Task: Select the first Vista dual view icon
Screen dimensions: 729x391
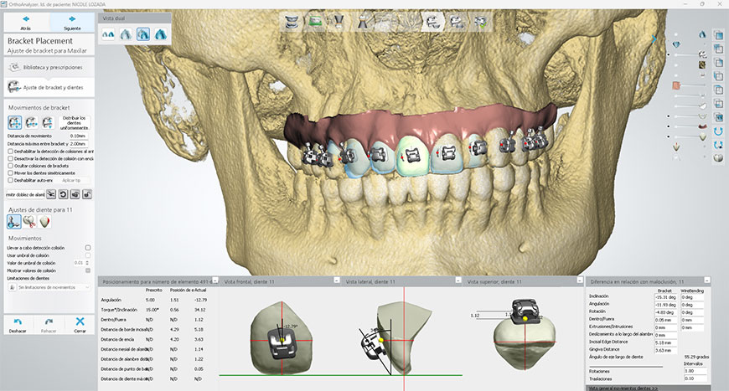Action: [108, 33]
